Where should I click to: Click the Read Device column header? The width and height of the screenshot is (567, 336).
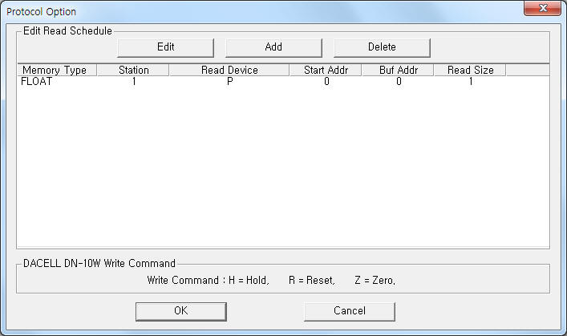click(229, 70)
